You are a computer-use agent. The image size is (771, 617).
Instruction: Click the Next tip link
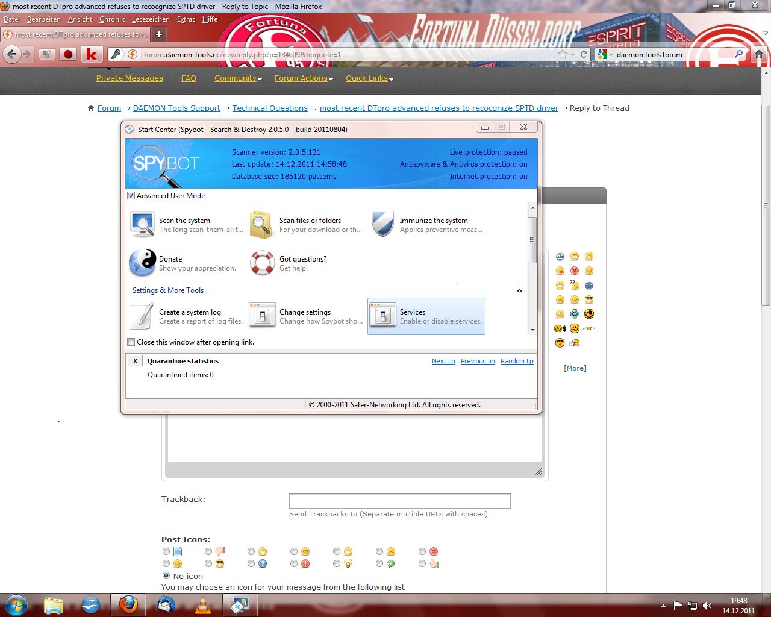pos(443,361)
